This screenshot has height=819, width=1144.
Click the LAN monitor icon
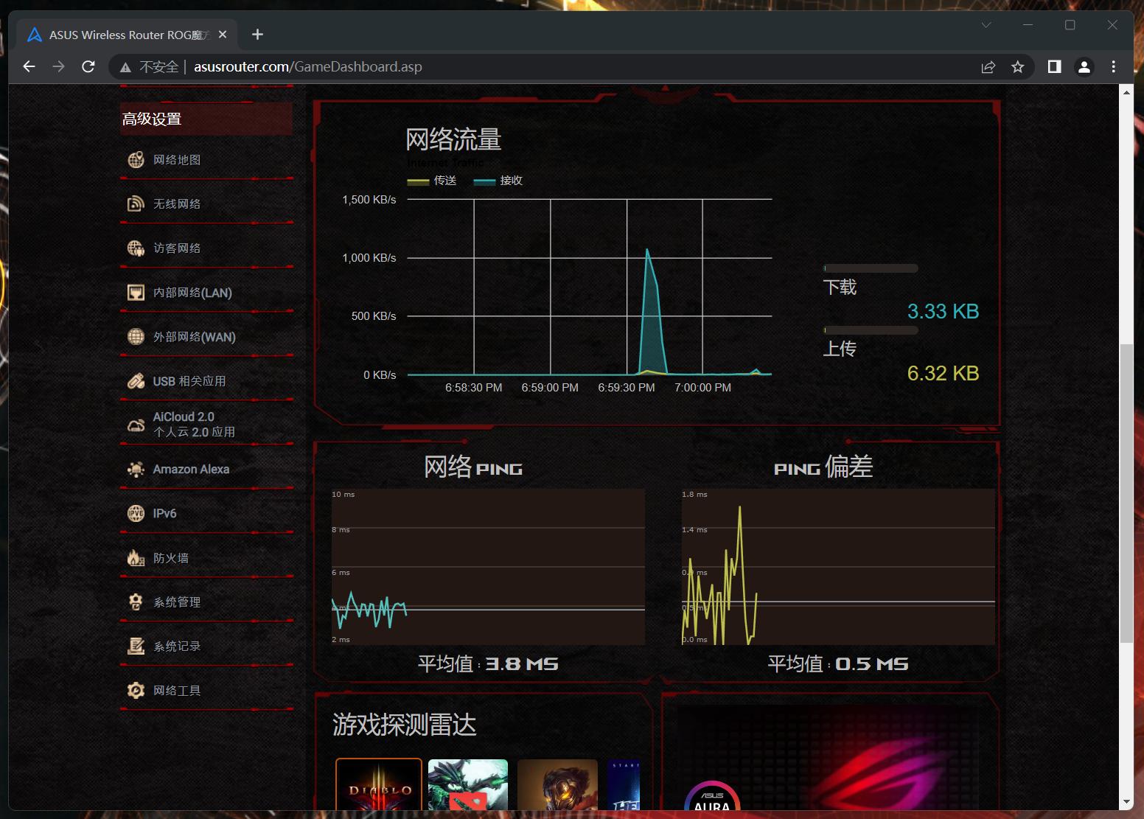(x=136, y=293)
